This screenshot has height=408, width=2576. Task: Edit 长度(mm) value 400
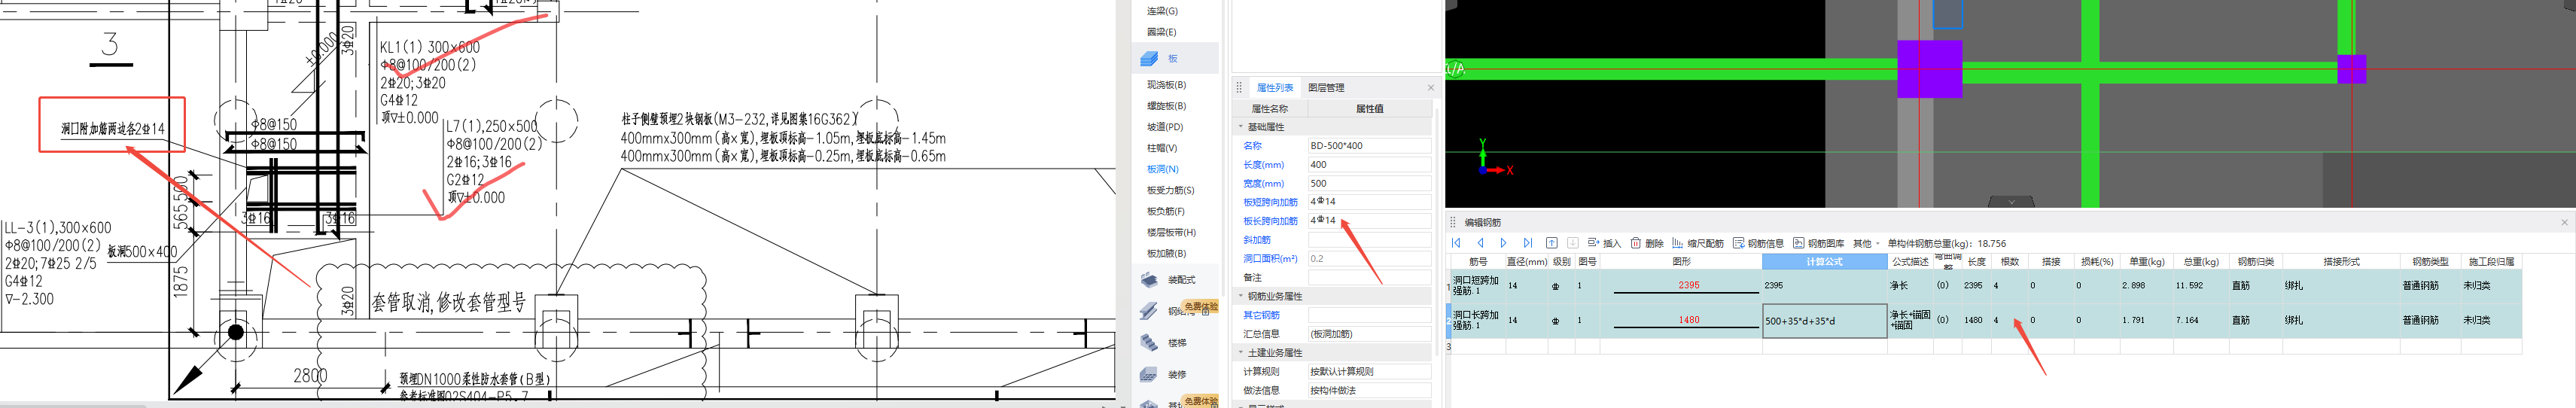click(x=1369, y=164)
